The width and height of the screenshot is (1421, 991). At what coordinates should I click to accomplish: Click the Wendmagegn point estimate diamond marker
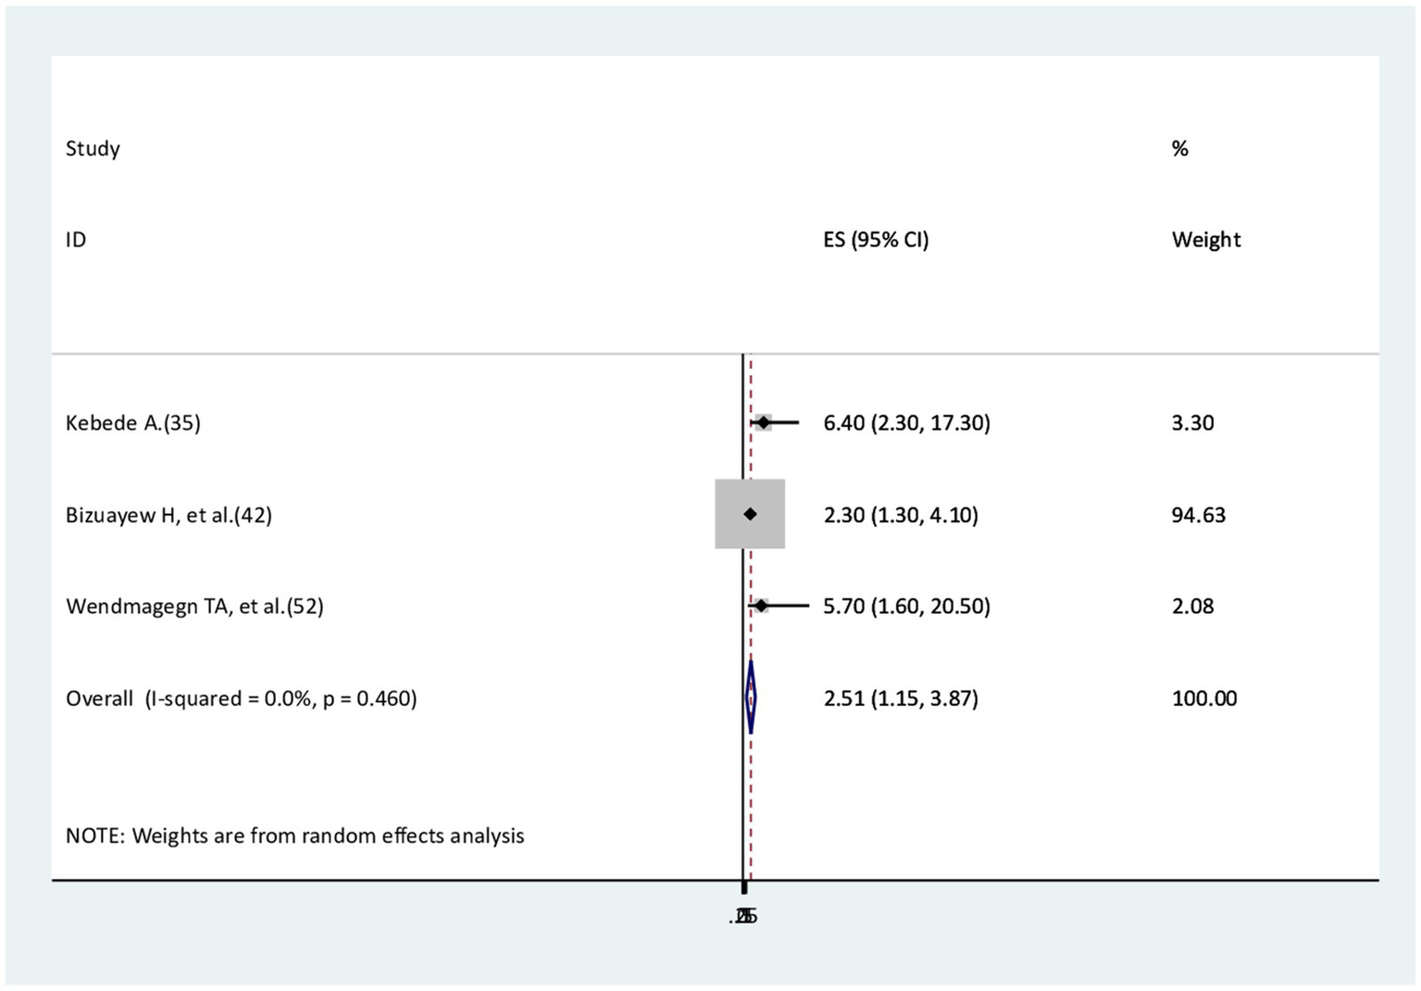click(761, 606)
